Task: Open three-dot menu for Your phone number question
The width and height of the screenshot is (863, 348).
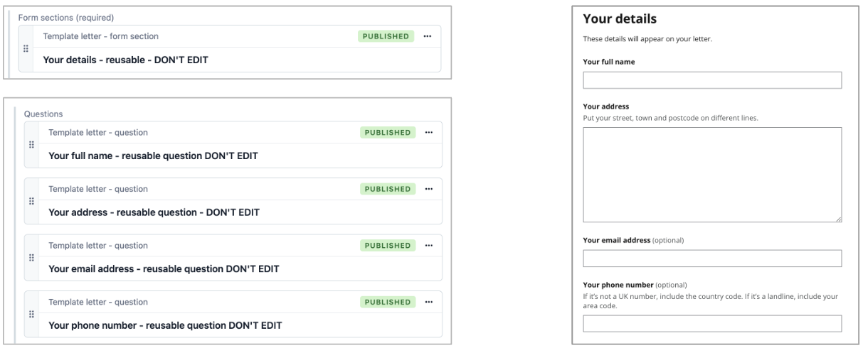Action: [428, 302]
